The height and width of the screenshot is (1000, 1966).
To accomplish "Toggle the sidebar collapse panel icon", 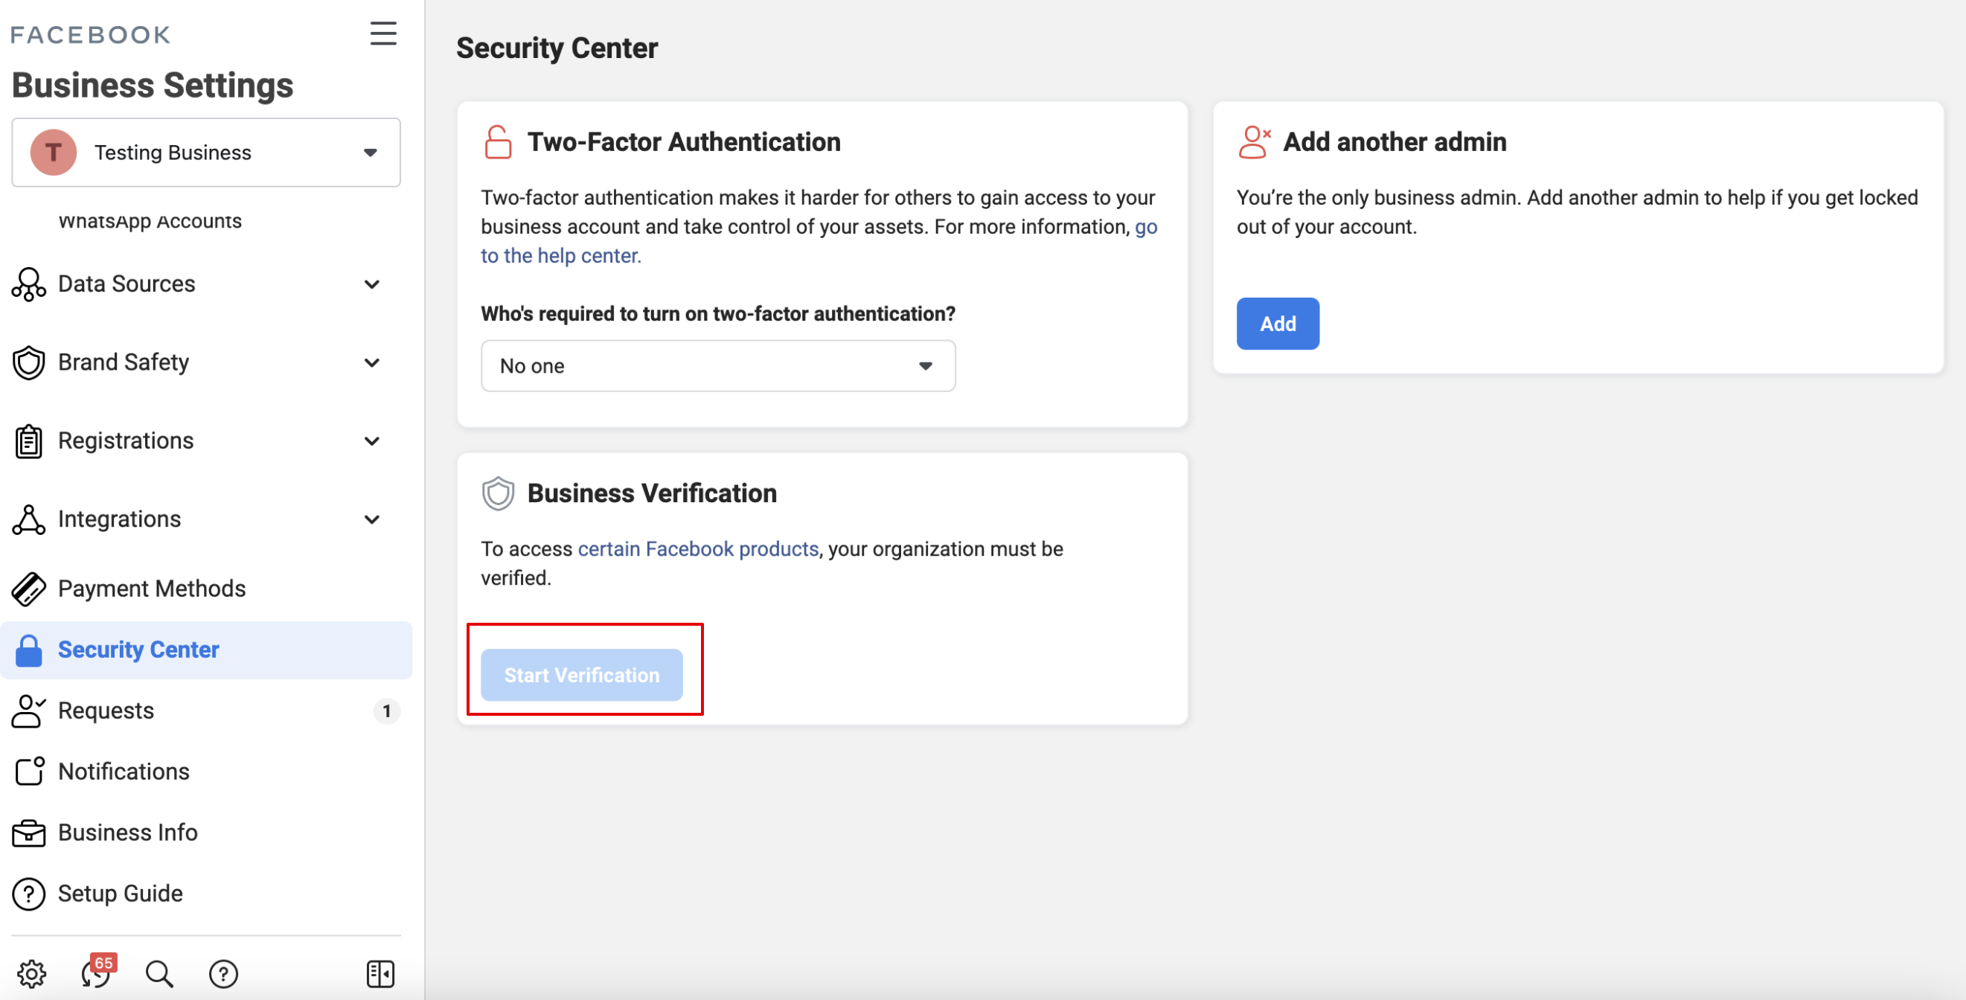I will 380,973.
